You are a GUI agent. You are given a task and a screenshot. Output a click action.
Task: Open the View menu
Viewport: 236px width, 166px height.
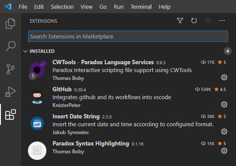click(87, 7)
